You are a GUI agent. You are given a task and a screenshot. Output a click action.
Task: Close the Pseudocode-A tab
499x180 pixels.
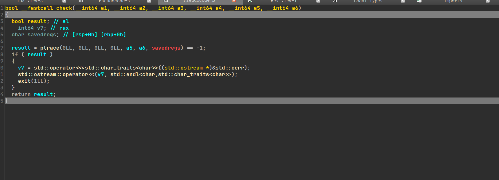point(149,1)
